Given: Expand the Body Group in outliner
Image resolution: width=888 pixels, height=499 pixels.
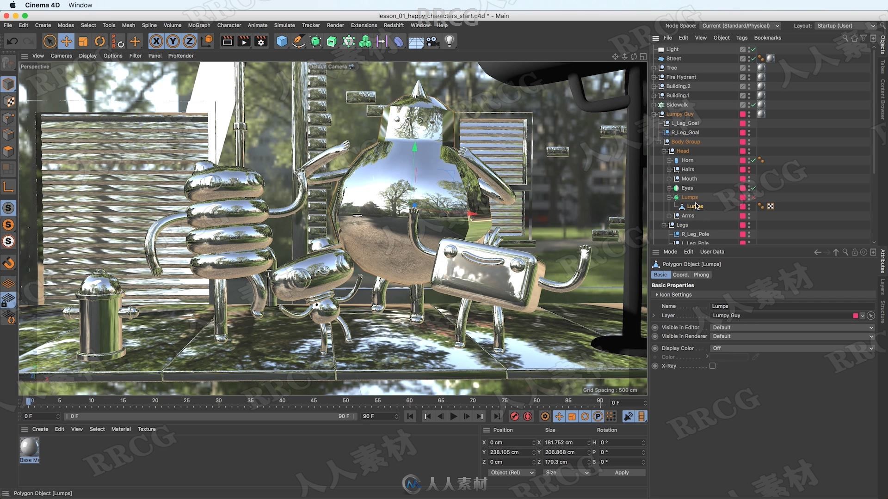Looking at the screenshot, I should 659,141.
